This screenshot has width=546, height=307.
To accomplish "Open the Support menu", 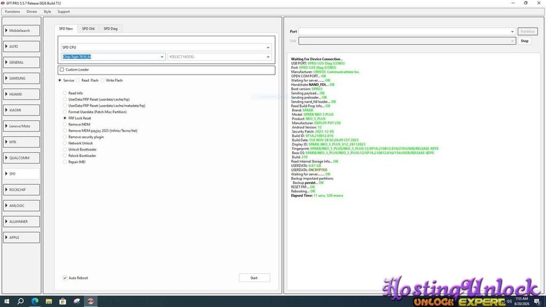I will click(x=64, y=12).
